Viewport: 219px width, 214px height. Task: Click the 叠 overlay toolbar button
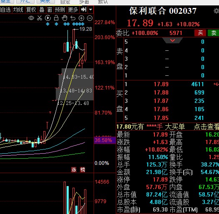42,10
